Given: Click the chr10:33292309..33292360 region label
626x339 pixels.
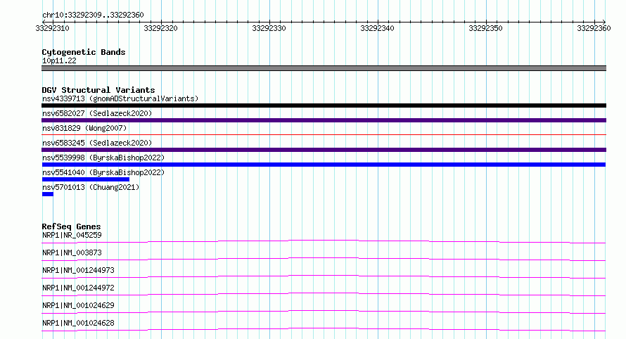Looking at the screenshot, I should [93, 15].
